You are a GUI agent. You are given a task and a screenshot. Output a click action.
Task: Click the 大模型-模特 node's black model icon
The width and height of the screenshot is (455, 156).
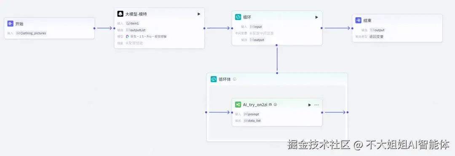coord(120,14)
